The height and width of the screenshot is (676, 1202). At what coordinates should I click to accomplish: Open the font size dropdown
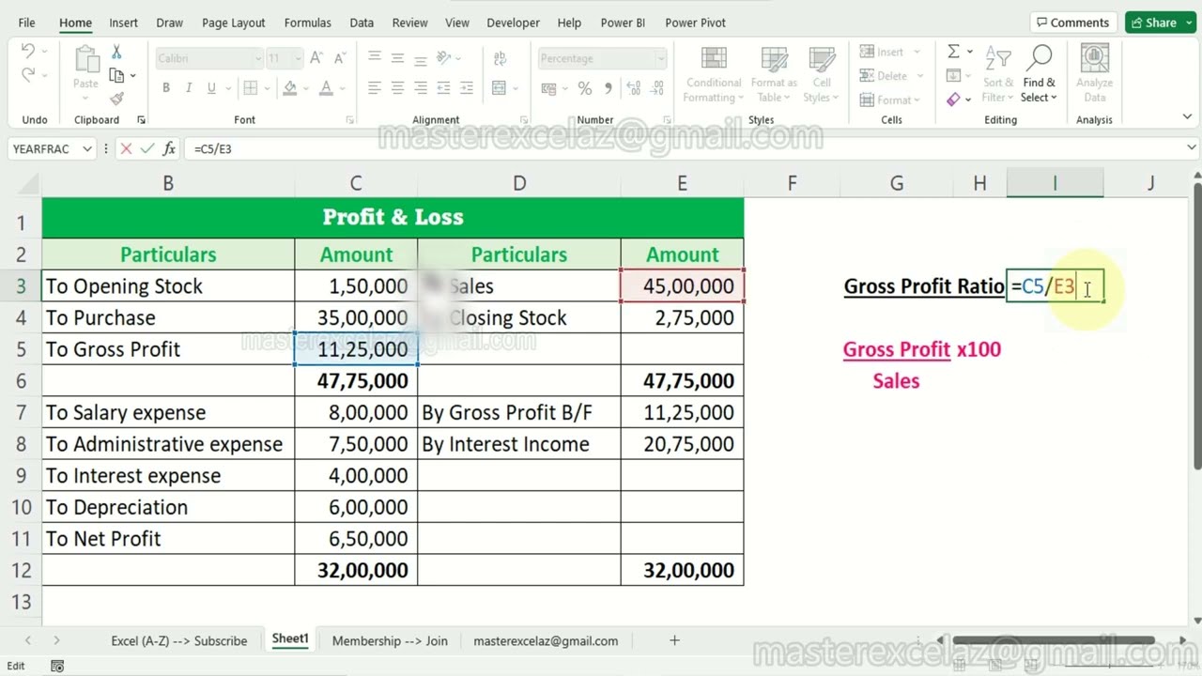[298, 58]
